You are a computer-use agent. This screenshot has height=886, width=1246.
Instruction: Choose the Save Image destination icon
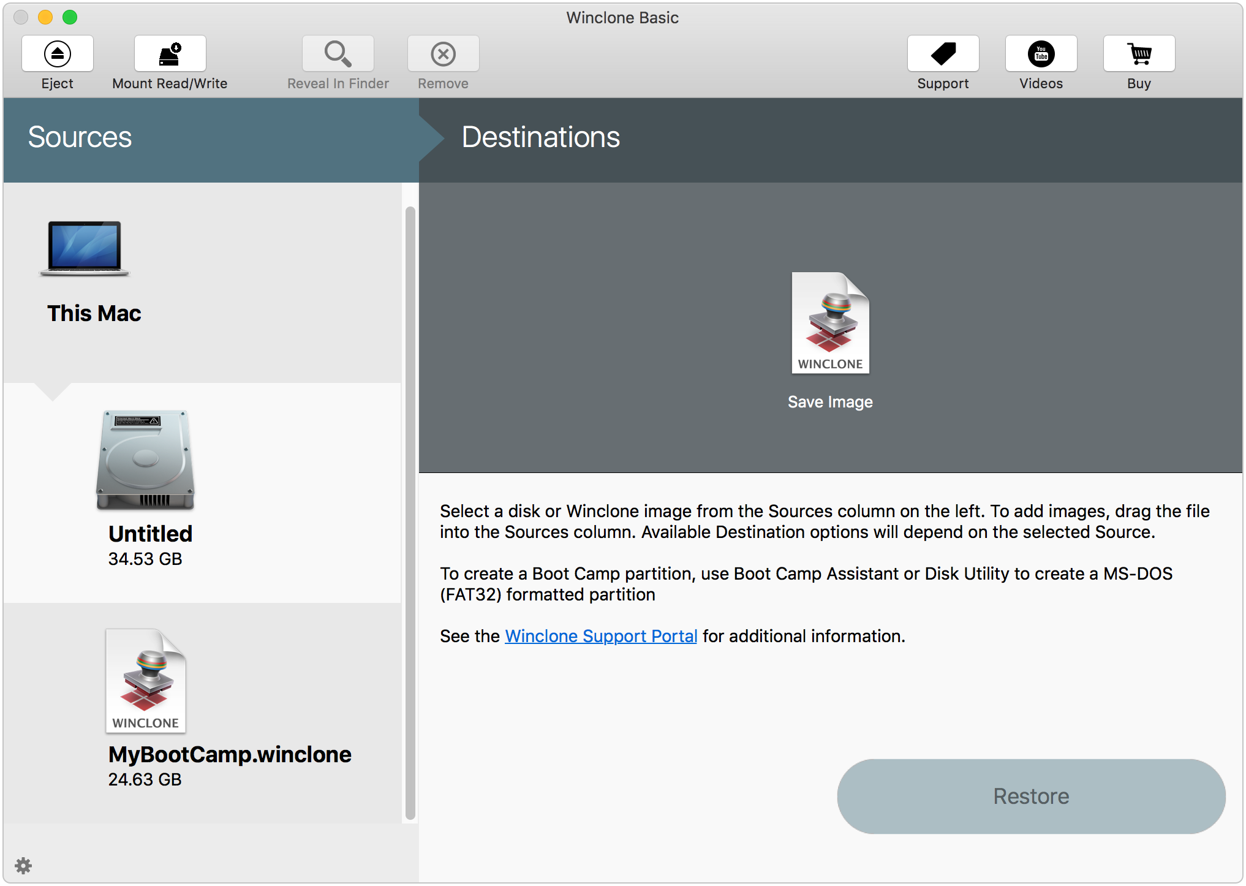point(830,323)
